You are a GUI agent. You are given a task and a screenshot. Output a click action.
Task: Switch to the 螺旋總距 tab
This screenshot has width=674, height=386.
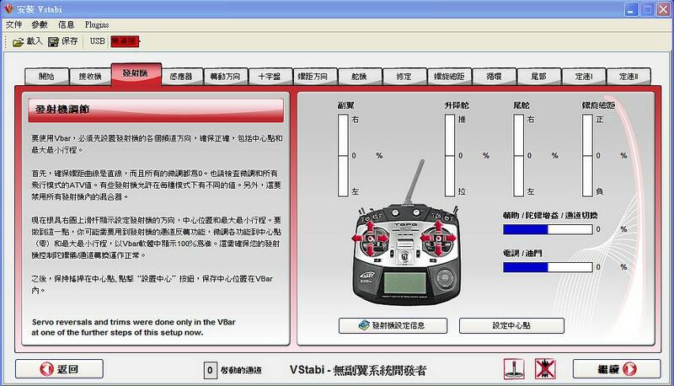[449, 77]
